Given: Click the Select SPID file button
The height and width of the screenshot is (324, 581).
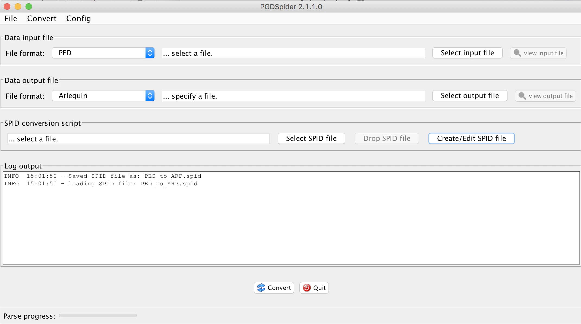Looking at the screenshot, I should pos(311,138).
